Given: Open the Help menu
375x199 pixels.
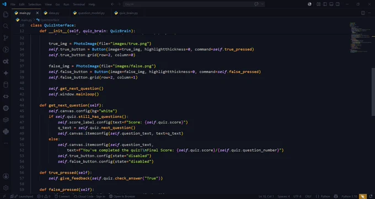Looking at the screenshot, I should pos(92,4).
